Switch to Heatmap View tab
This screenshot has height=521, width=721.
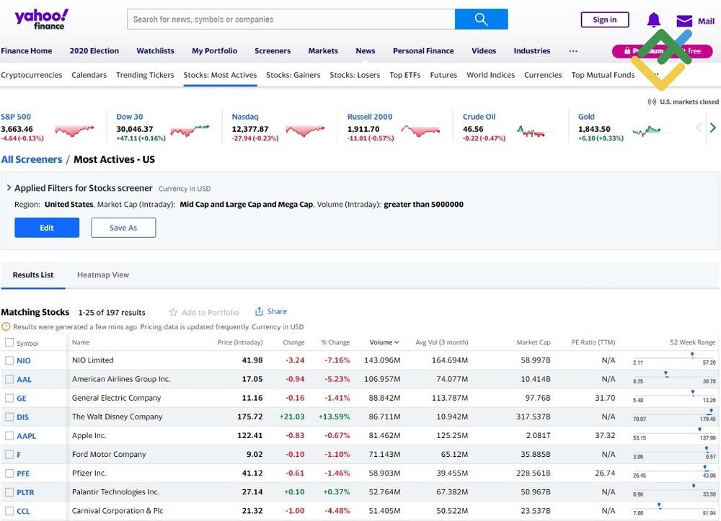(x=103, y=275)
